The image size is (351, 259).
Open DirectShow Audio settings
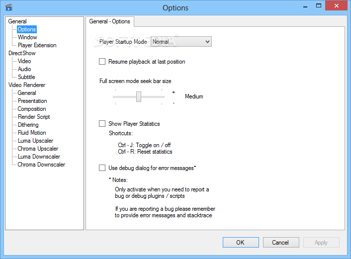click(x=24, y=69)
